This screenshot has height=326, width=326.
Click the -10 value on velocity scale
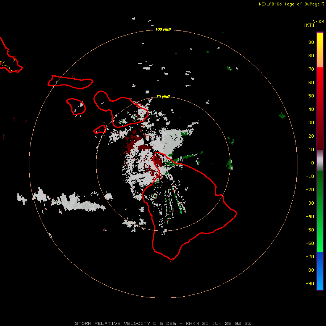(310, 176)
